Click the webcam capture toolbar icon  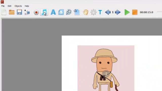(x=27, y=12)
